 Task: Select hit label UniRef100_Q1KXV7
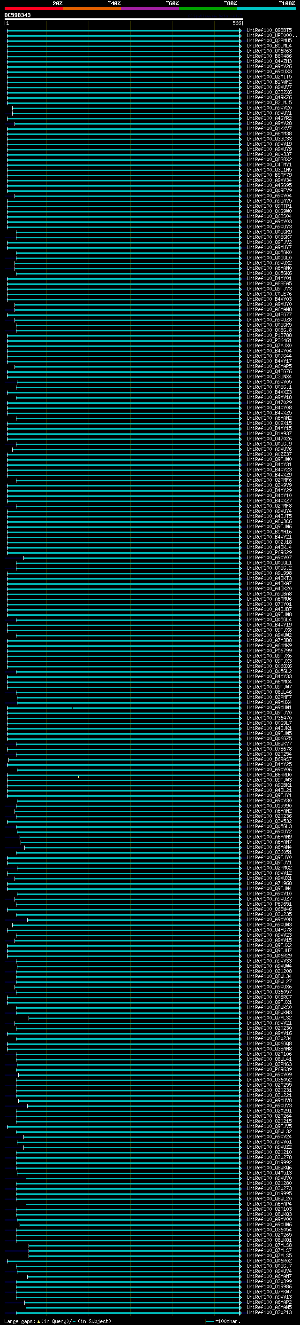pos(269,129)
